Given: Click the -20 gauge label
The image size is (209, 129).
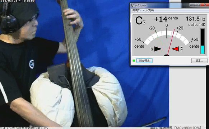Looking at the screenshot, I should click(152, 28).
